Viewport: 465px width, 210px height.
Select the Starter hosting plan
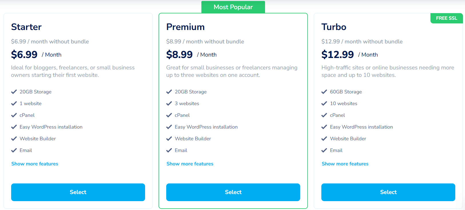click(x=78, y=192)
